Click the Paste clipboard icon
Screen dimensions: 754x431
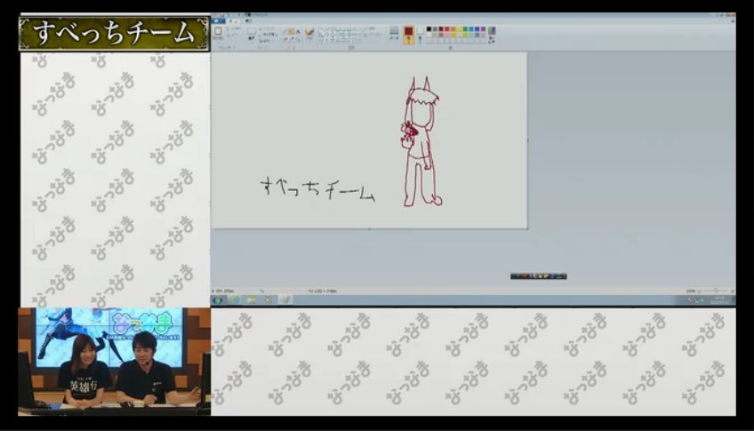point(218,33)
